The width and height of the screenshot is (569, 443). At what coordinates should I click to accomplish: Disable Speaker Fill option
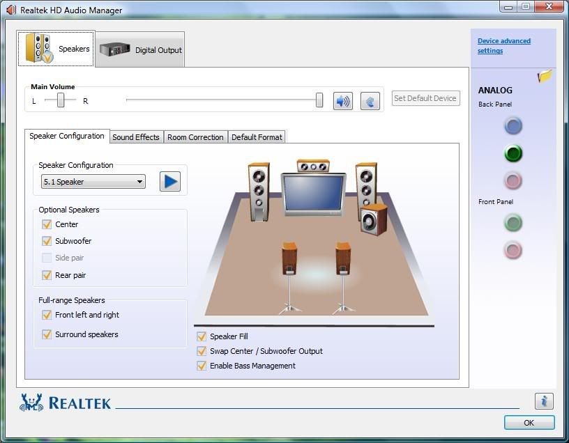(x=202, y=336)
